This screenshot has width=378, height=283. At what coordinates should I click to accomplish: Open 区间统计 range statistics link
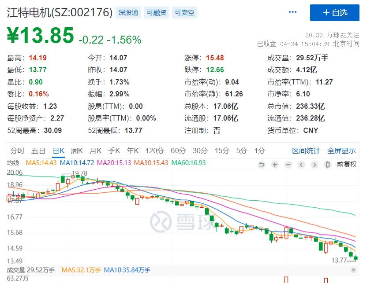[x=306, y=151]
